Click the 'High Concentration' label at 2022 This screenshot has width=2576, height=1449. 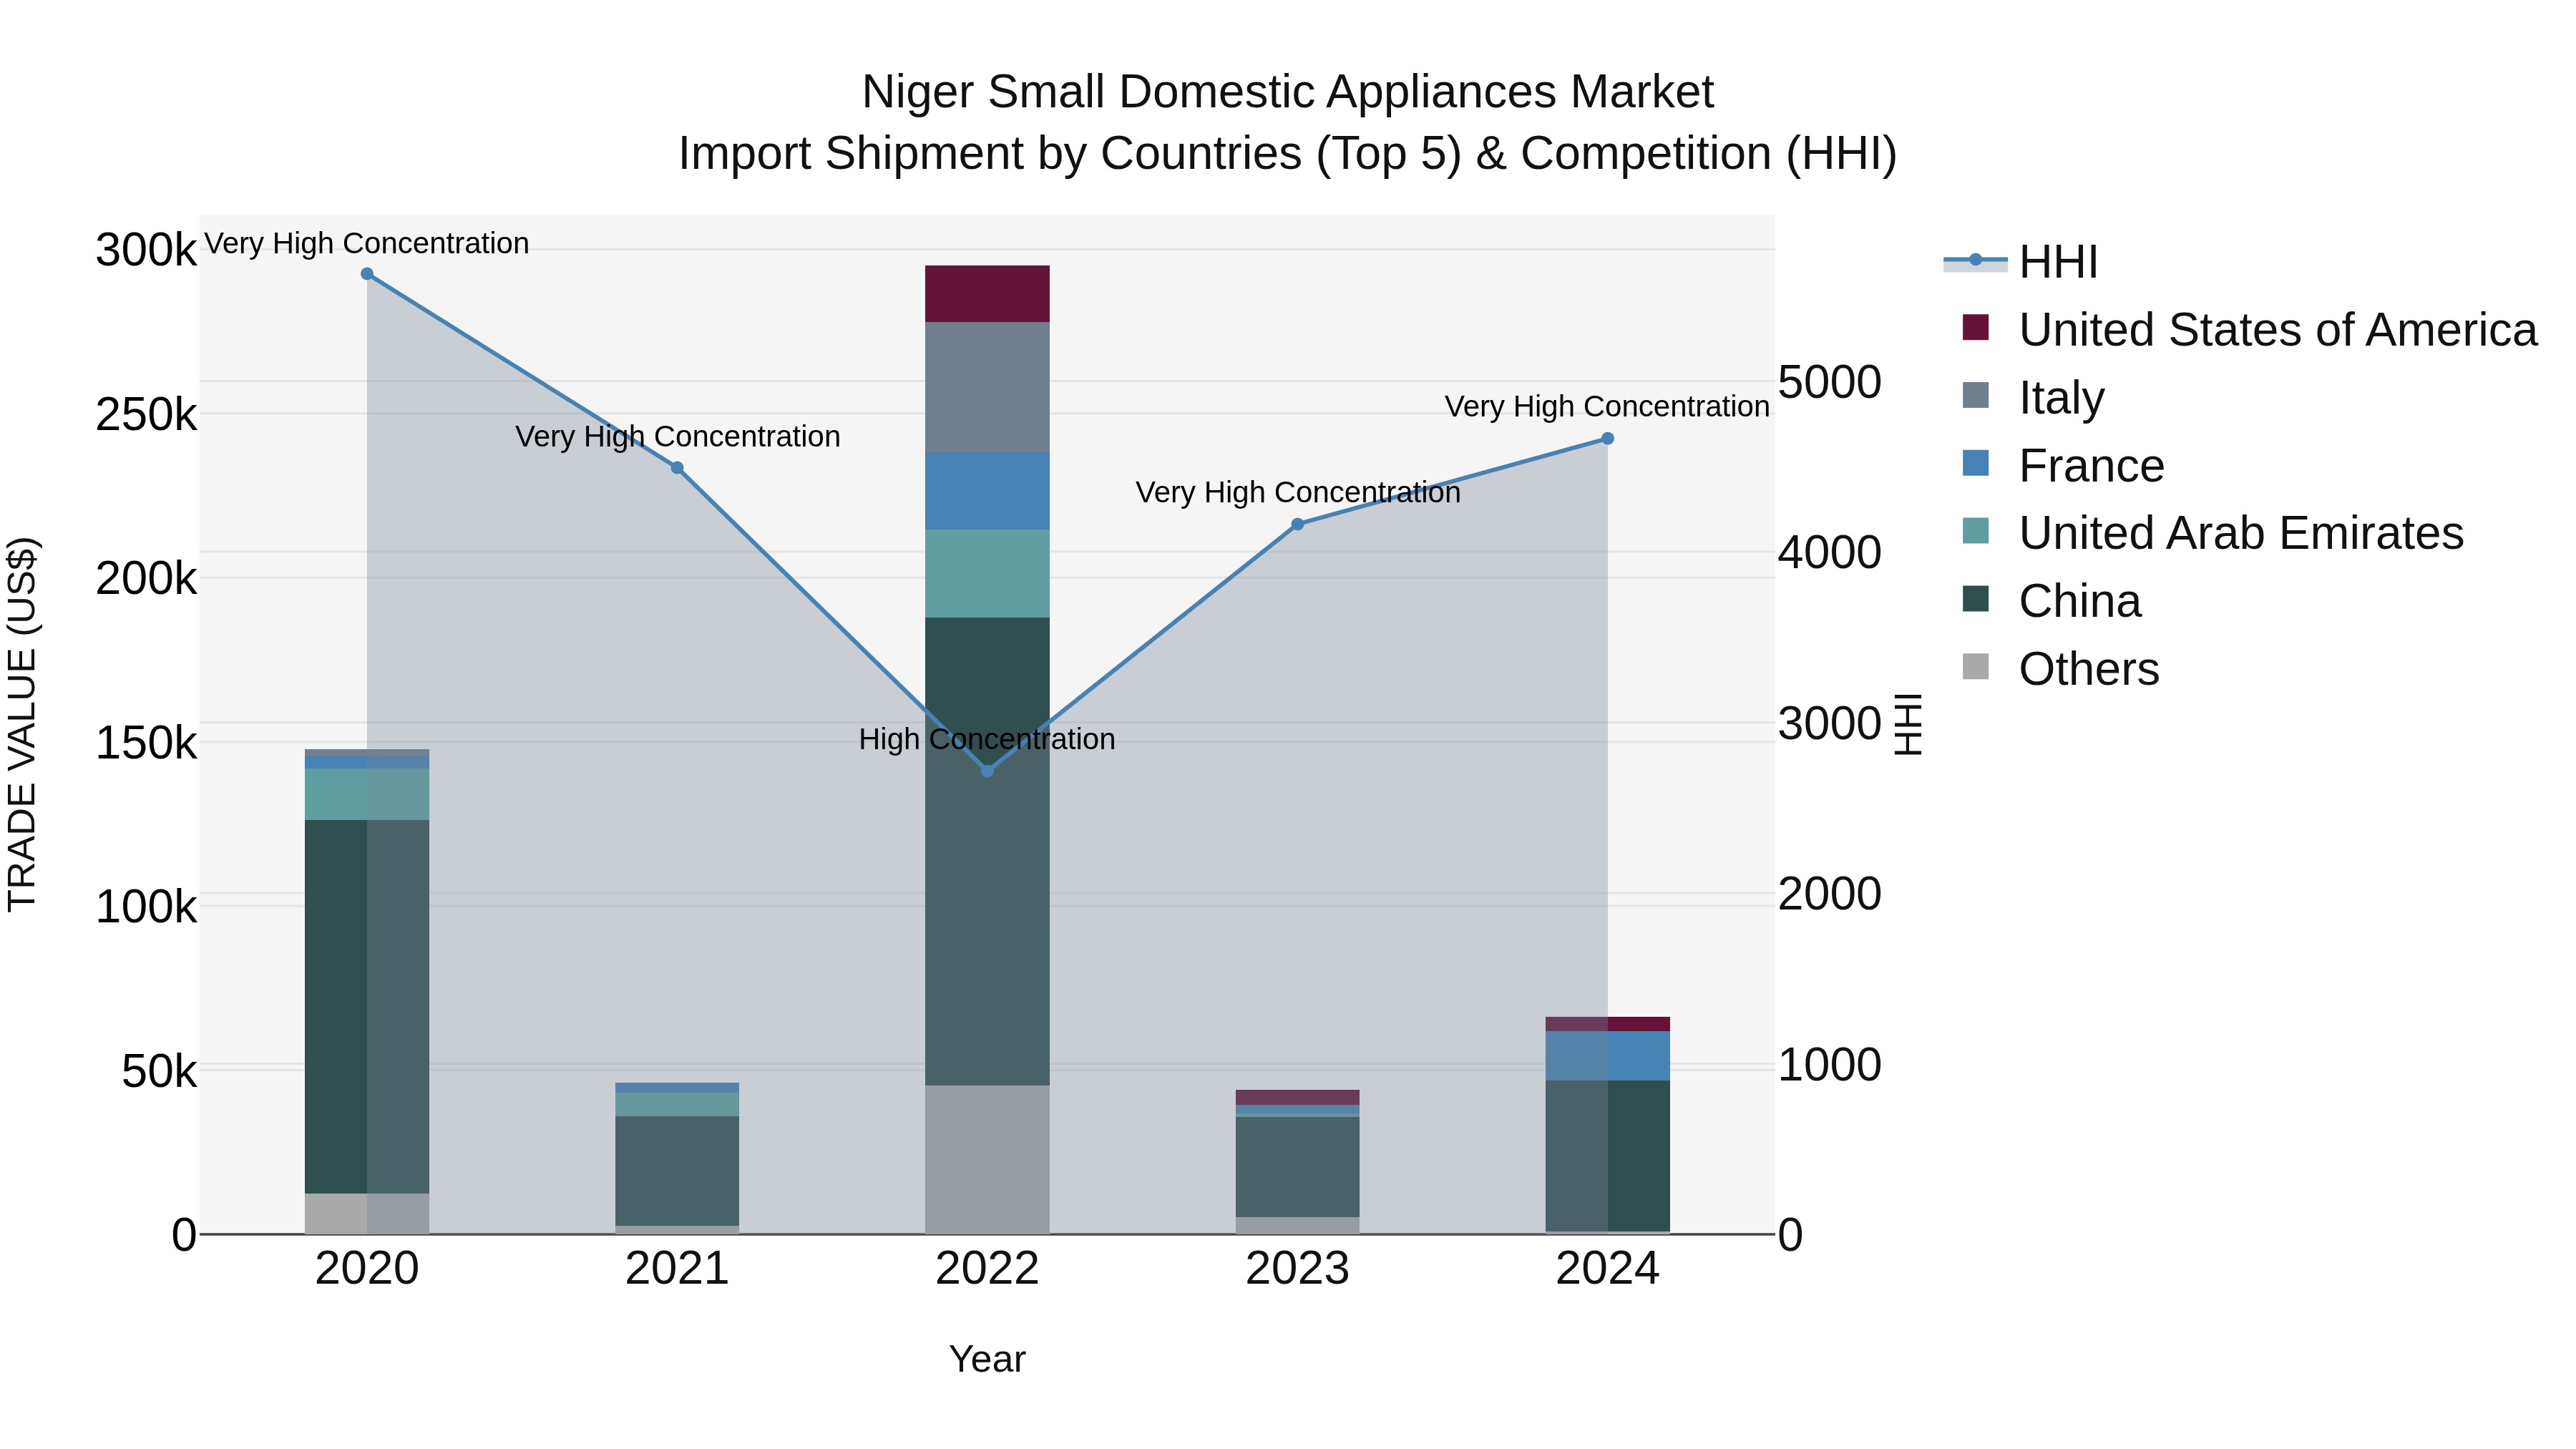[x=987, y=740]
